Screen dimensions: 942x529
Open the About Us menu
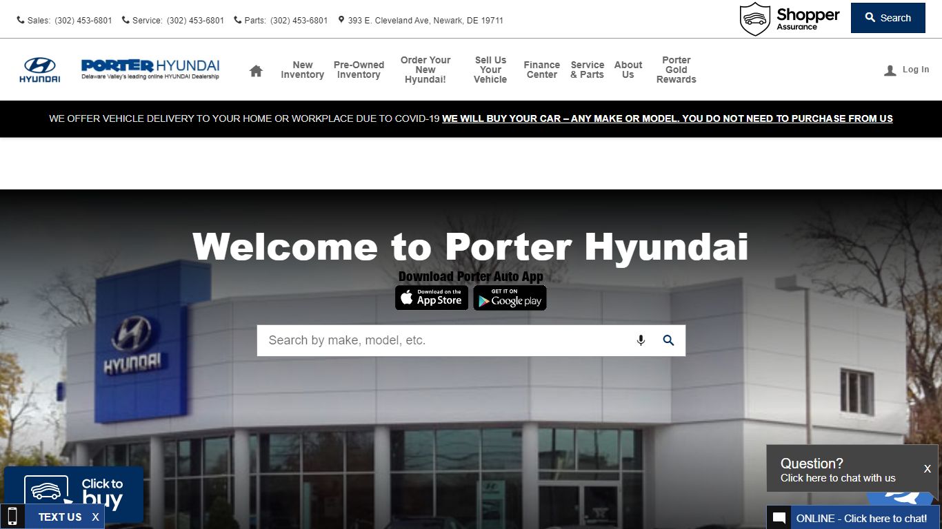coord(628,70)
